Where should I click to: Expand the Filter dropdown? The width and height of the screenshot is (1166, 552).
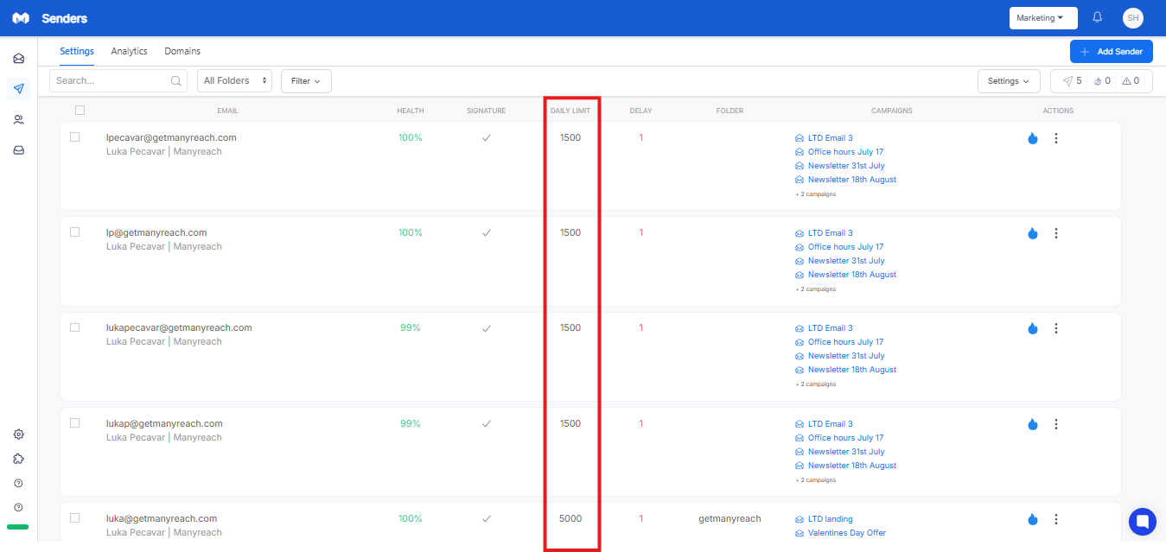[x=306, y=81]
